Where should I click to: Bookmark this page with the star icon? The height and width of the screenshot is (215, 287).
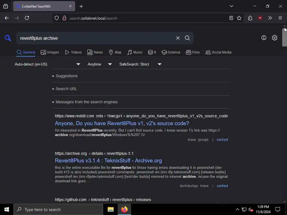(x=239, y=18)
